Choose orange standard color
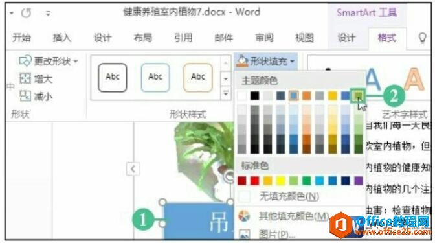 (268, 181)
